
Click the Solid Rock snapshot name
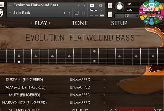(22, 13)
